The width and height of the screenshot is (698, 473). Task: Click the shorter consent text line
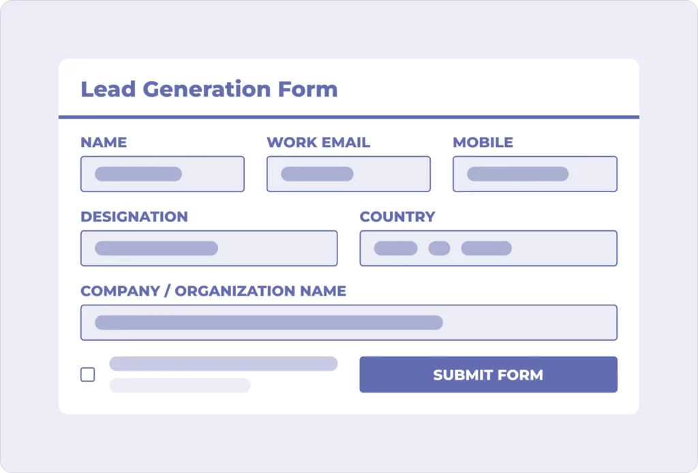180,385
